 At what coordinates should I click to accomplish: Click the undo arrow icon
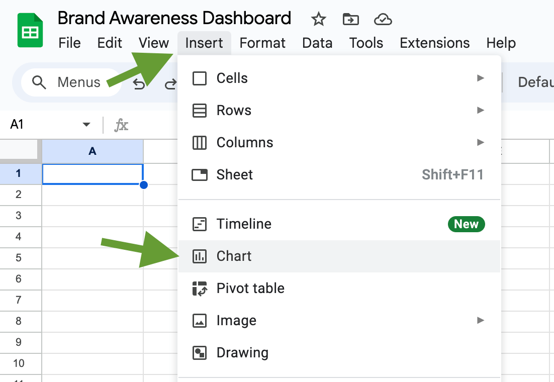tap(139, 84)
